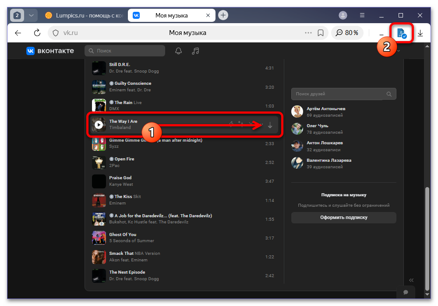The height and width of the screenshot is (306, 438).
Task: Select the Ghost Of You track
Action: pyautogui.click(x=123, y=235)
